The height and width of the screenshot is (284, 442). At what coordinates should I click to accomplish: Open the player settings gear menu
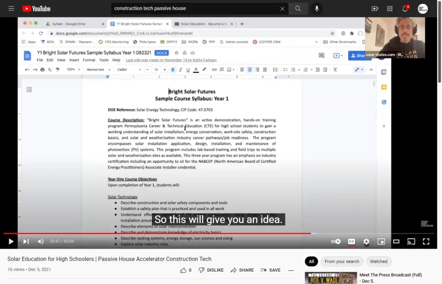366,241
